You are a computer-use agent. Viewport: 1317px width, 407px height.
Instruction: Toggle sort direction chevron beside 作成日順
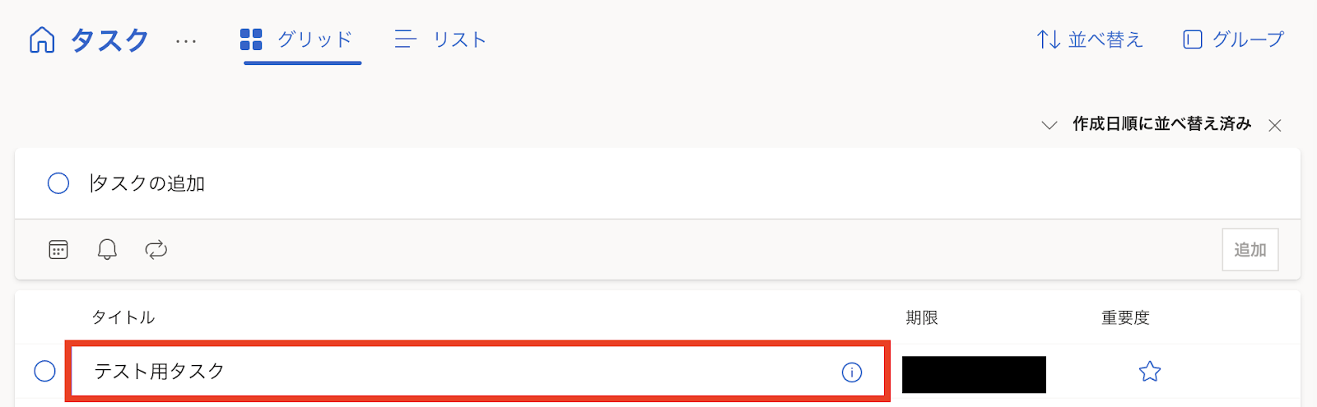(1049, 125)
